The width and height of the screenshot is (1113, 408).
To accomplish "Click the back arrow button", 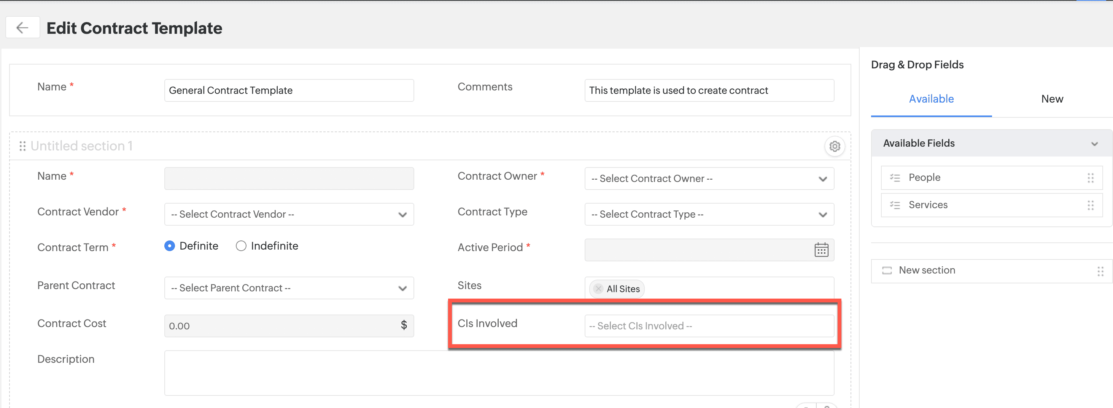I will click(x=22, y=28).
